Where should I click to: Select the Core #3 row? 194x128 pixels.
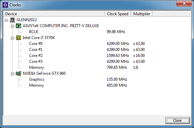tap(36, 62)
